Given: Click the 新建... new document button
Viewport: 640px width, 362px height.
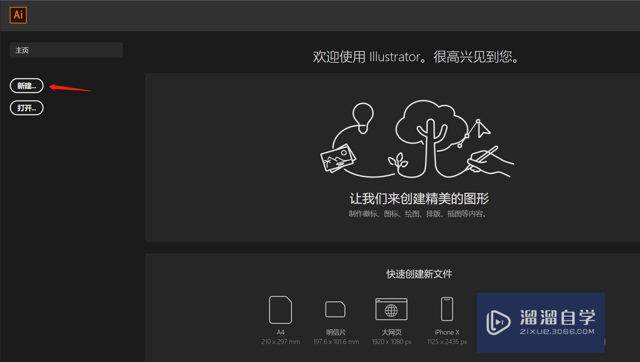Looking at the screenshot, I should (x=27, y=86).
